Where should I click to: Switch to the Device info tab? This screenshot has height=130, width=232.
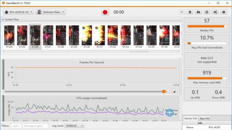coord(191,118)
